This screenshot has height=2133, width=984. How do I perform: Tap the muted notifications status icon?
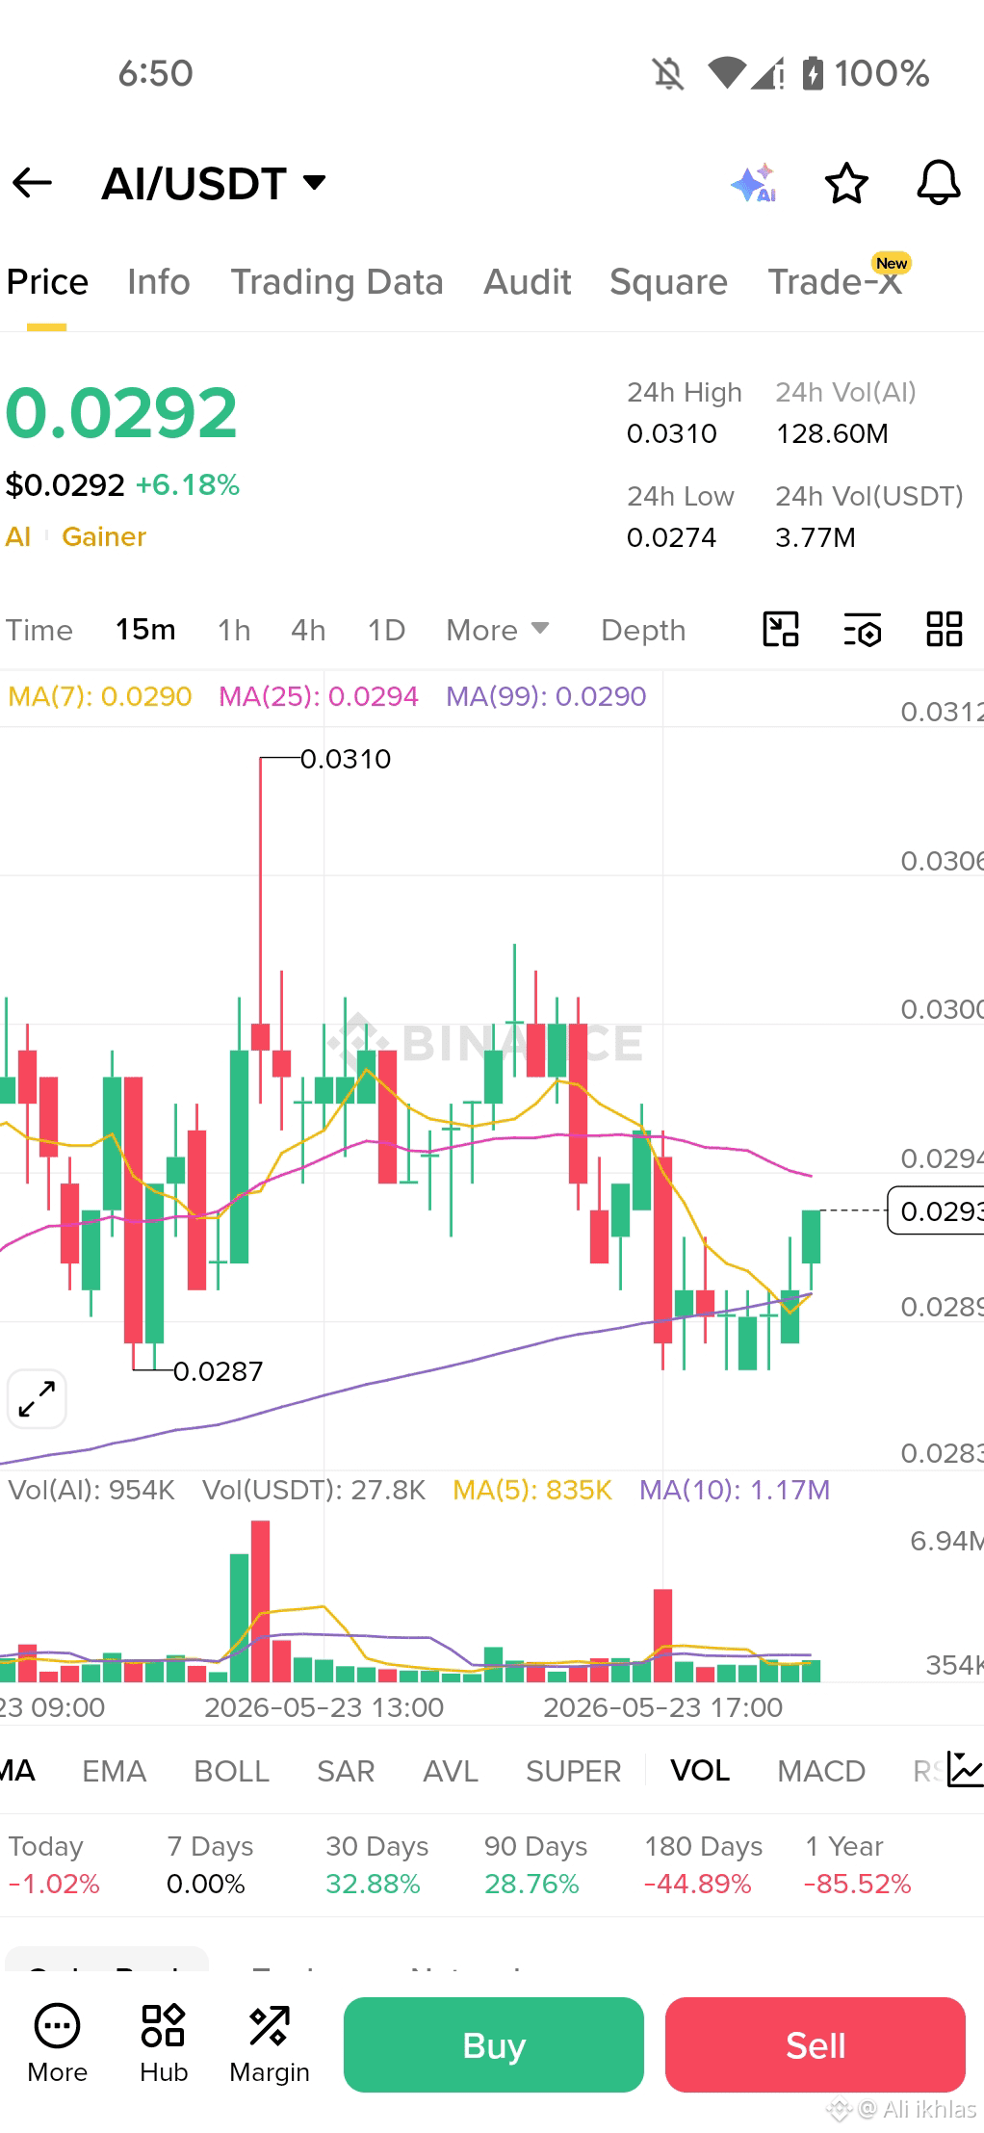(x=668, y=73)
